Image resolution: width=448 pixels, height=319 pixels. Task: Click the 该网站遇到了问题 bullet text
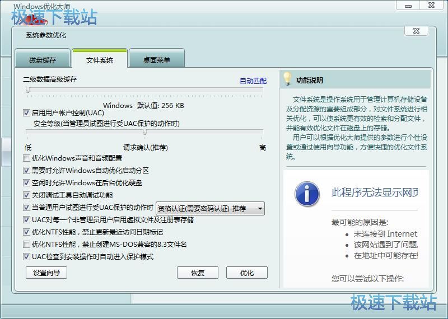(386, 245)
